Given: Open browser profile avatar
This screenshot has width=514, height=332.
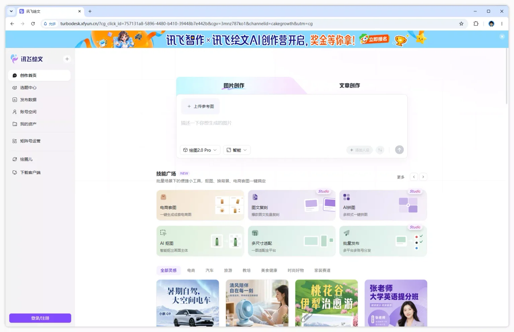Looking at the screenshot, I should 491,24.
